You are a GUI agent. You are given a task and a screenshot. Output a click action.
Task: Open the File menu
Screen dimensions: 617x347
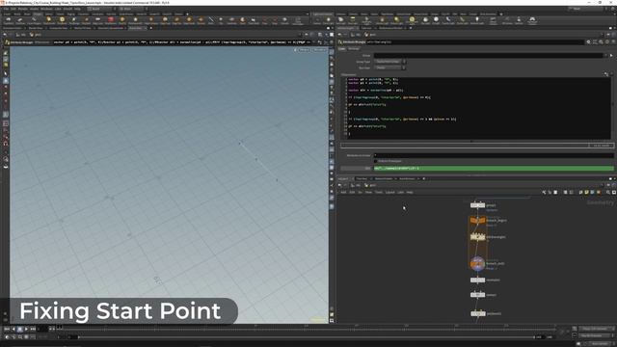6,9
